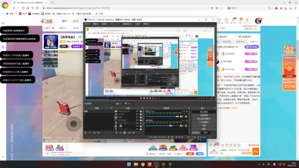Open Douyu homepage link in nav

(x=64, y=21)
